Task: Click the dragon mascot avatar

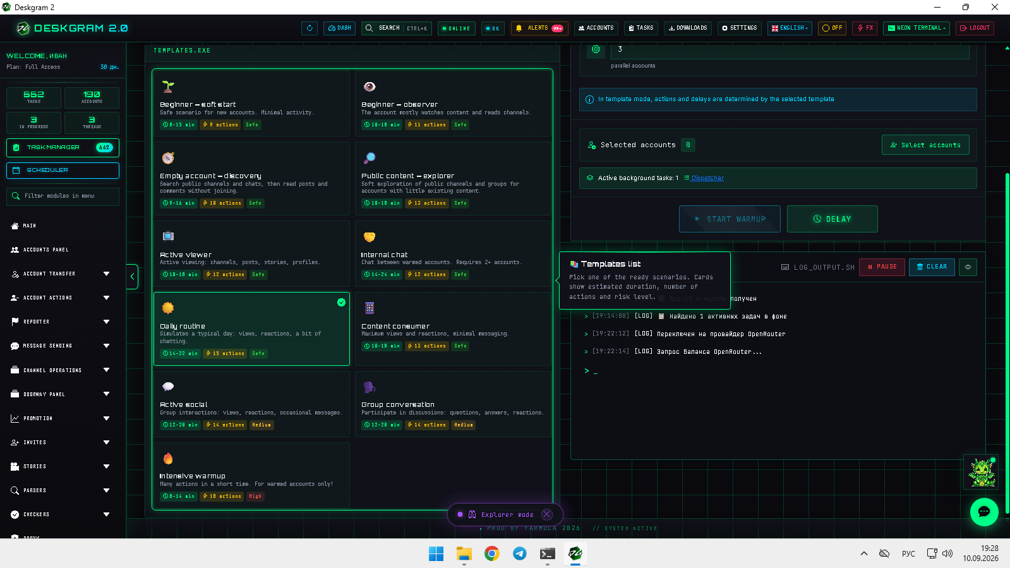Action: [x=982, y=472]
